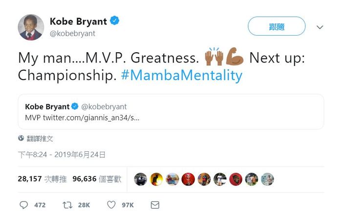
Task: Click the verified badge next to Kobe Bryant
Action: pos(114,21)
